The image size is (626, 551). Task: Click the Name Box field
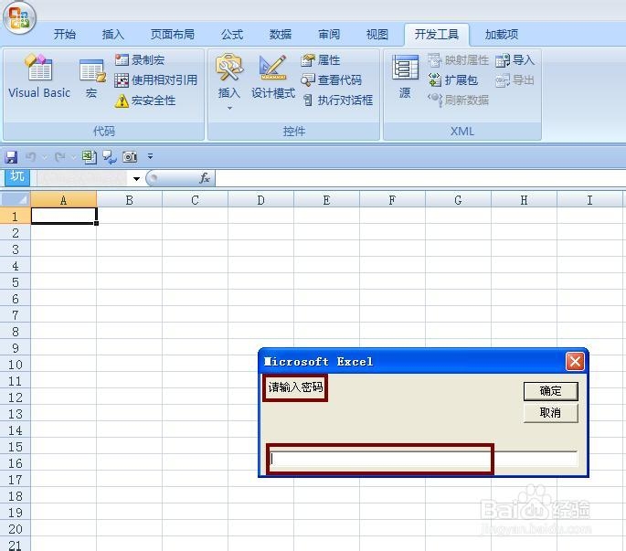[82, 178]
